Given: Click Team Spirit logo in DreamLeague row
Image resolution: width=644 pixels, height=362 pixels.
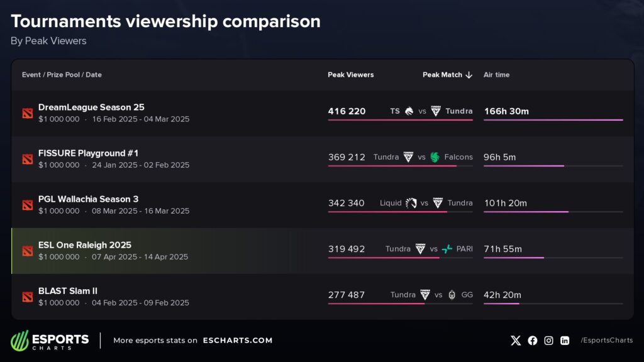Looking at the screenshot, I should point(409,111).
